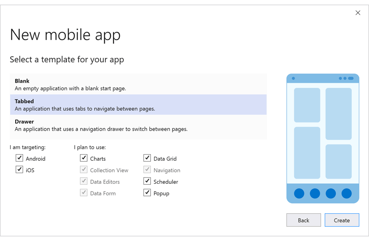Close the New mobile app dialog
369x241 pixels.
click(x=358, y=13)
